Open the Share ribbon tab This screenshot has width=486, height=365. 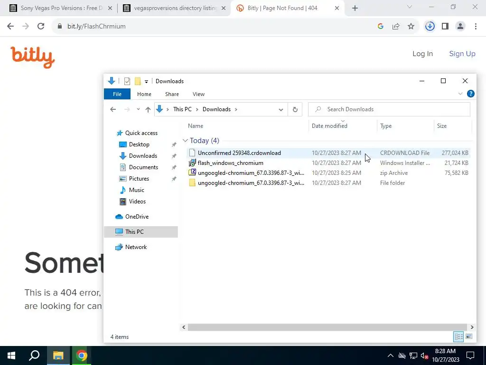tap(172, 94)
